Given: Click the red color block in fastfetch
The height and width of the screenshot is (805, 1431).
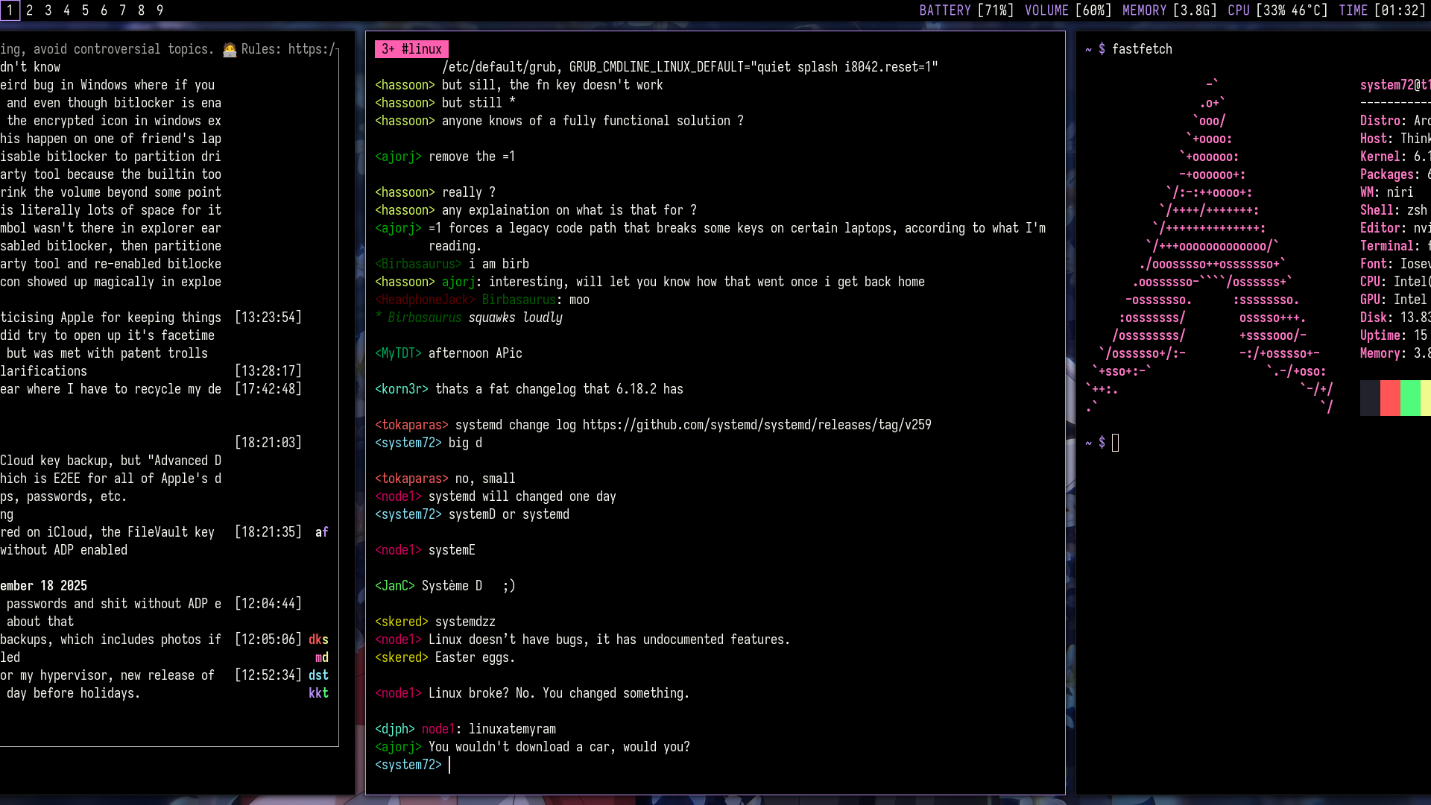Looking at the screenshot, I should (1389, 398).
